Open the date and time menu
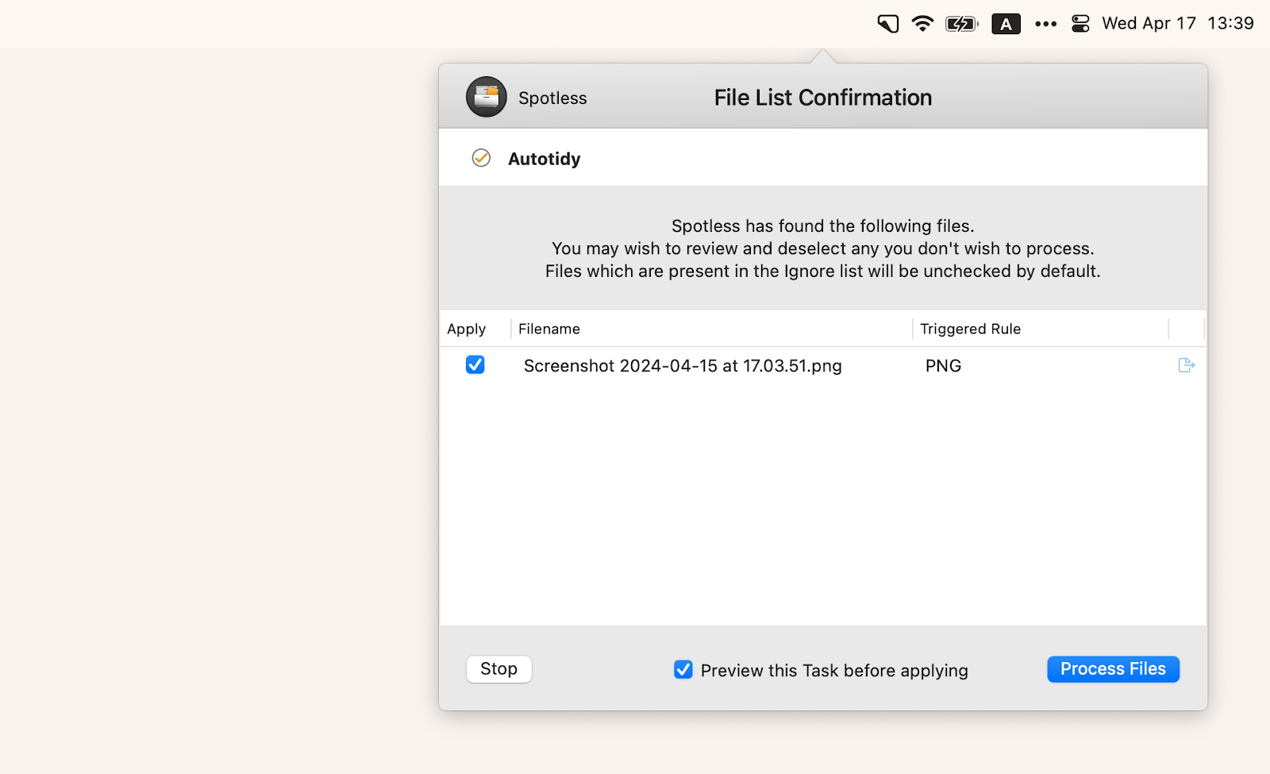This screenshot has height=774, width=1270. [x=1178, y=23]
